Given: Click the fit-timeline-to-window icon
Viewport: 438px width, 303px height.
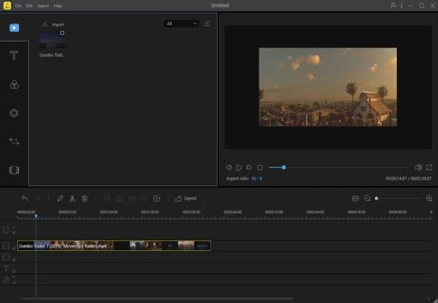Looking at the screenshot, I should 355,199.
